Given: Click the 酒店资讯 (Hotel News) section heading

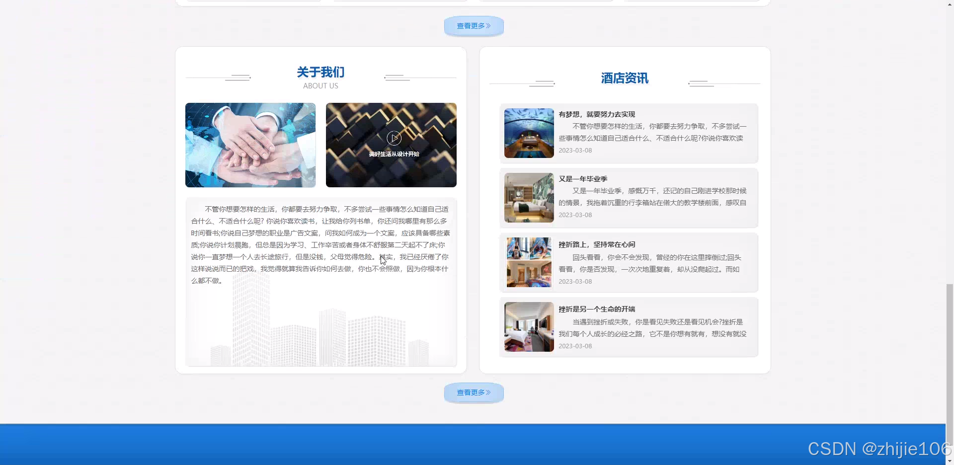Looking at the screenshot, I should click(624, 78).
